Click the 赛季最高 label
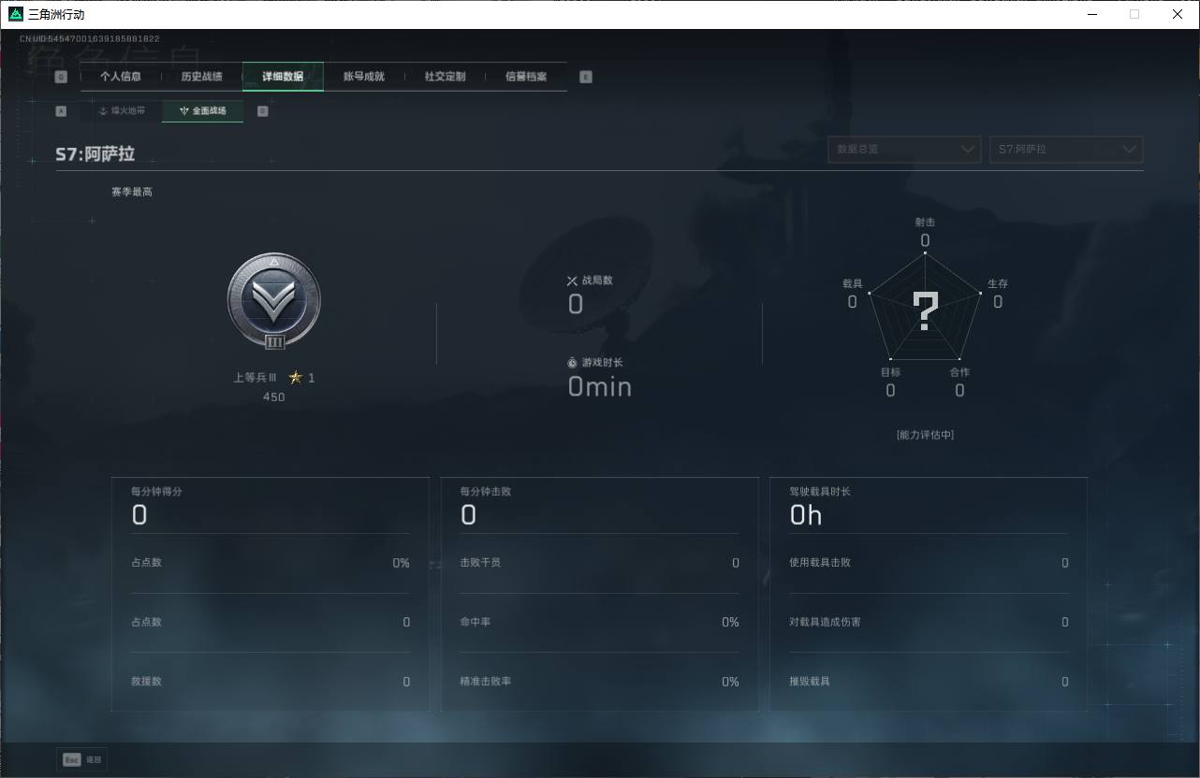 coord(132,192)
